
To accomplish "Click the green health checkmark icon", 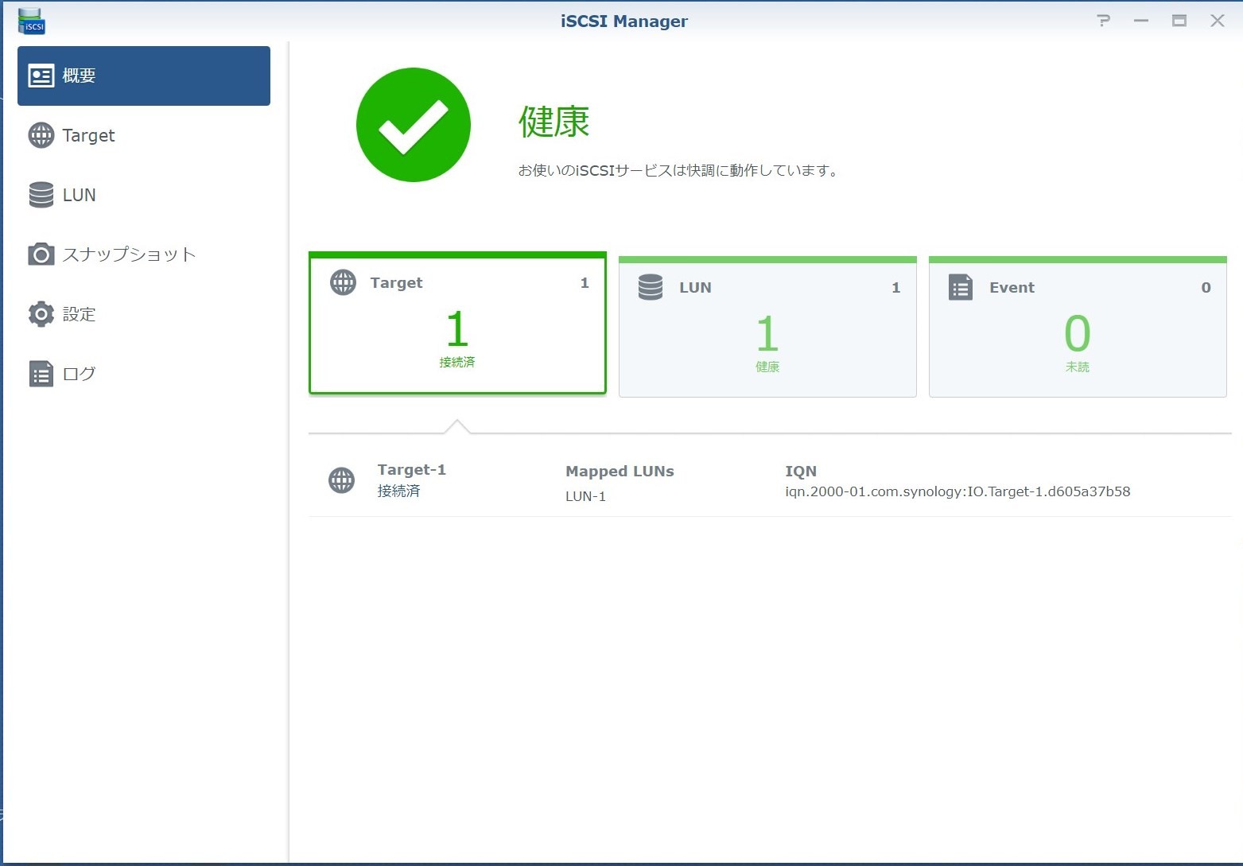I will (414, 125).
